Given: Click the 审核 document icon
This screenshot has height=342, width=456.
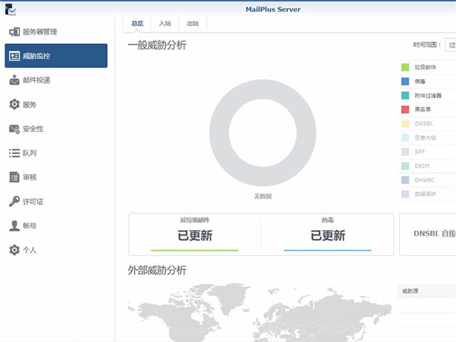Looking at the screenshot, I should click(14, 177).
